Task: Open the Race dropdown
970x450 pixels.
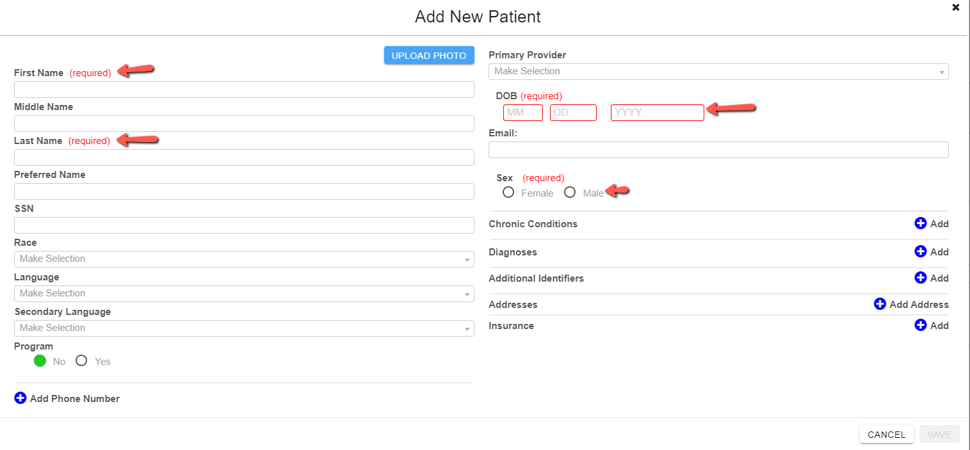Action: [244, 259]
